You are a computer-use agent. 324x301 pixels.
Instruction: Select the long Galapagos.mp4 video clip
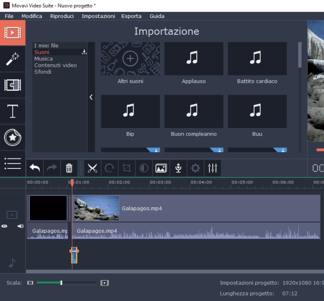coord(197,208)
